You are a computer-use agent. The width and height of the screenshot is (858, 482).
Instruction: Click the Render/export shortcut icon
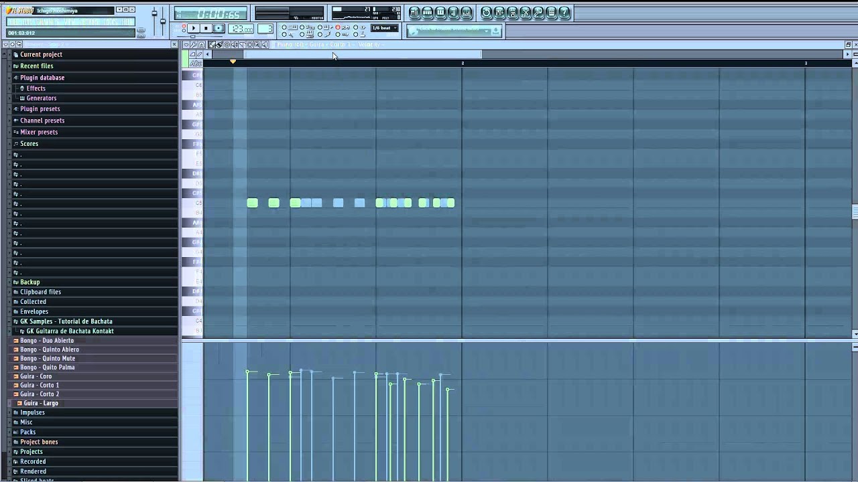512,13
